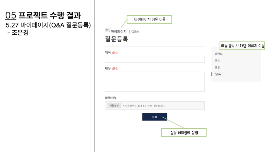Open 댓글 in the side menu

coord(217,67)
